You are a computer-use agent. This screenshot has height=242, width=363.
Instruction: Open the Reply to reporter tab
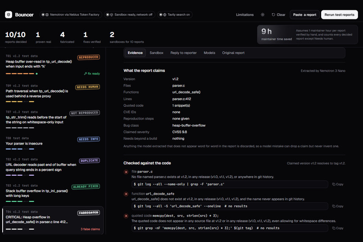[184, 53]
